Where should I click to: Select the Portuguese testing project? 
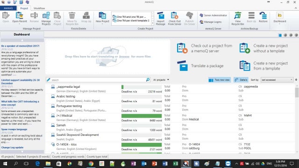click(x=69, y=106)
